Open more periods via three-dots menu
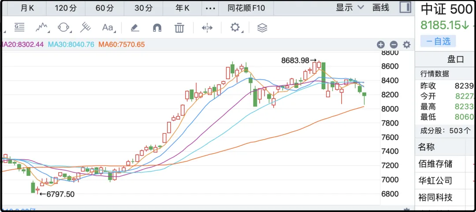Viewport: 476px width, 212px height. point(211,8)
